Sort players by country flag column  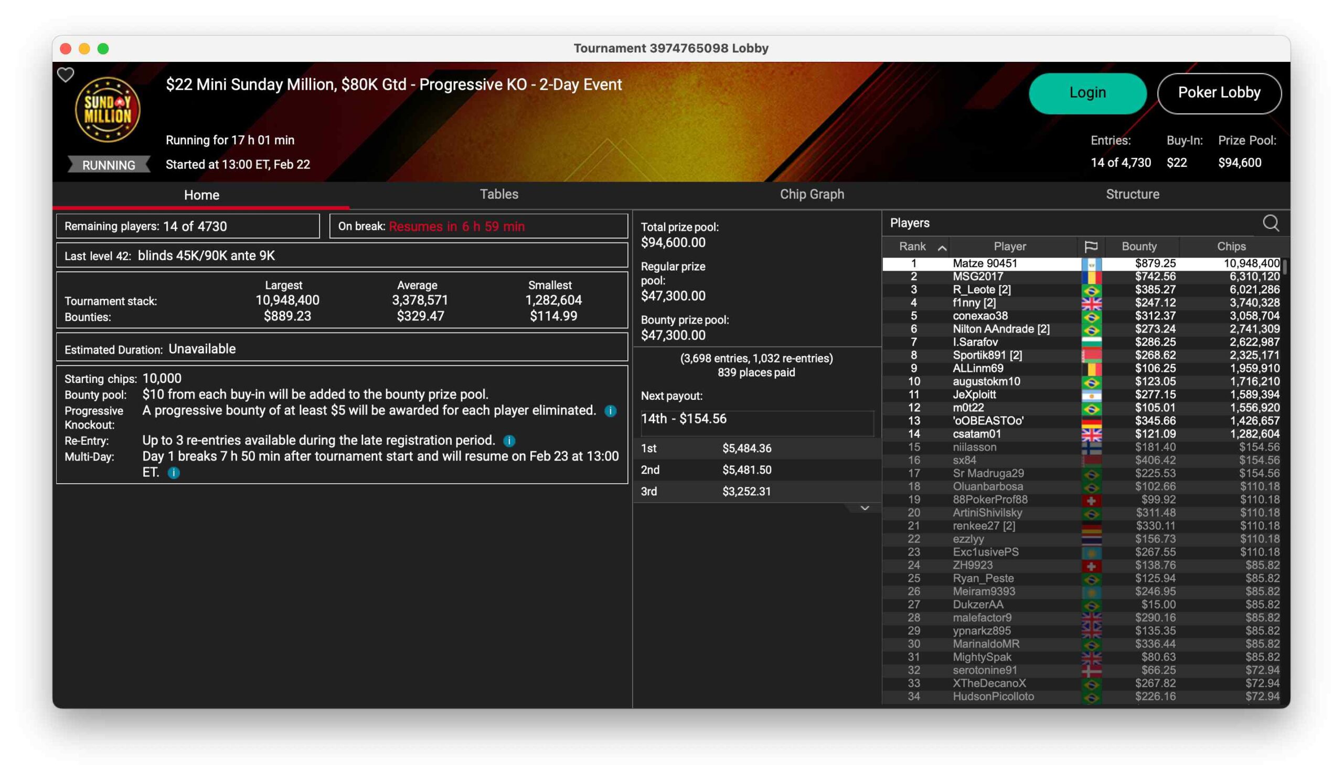click(x=1090, y=247)
